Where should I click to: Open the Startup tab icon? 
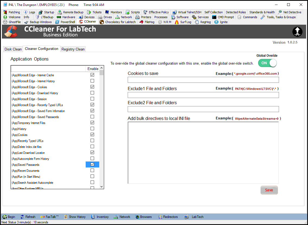click(x=40, y=12)
